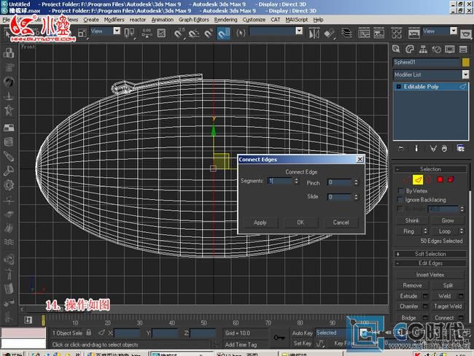Select Polygon sub-object level icon
474x356 pixels.
[x=440, y=179]
